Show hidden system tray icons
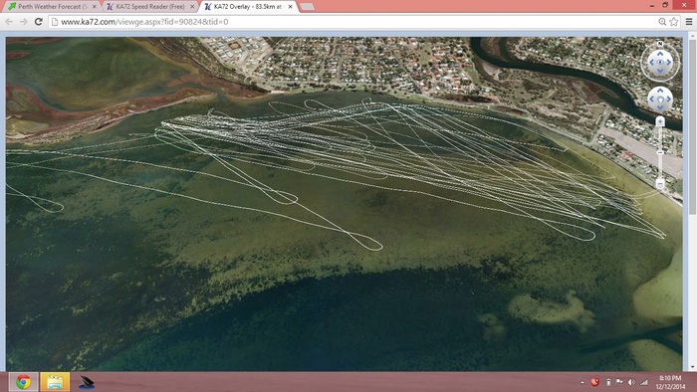 (x=582, y=382)
